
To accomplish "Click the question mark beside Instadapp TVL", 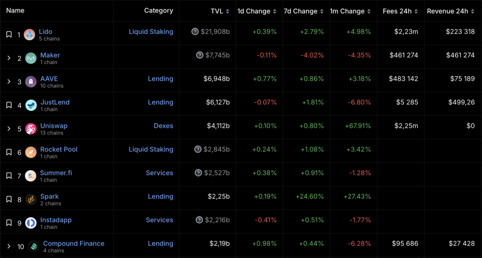I will (200, 220).
